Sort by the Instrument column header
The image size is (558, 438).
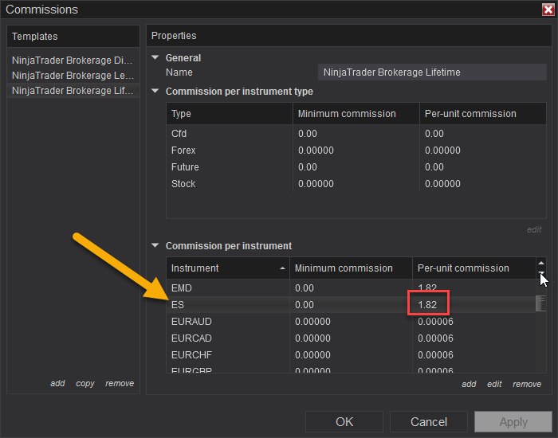(x=228, y=268)
